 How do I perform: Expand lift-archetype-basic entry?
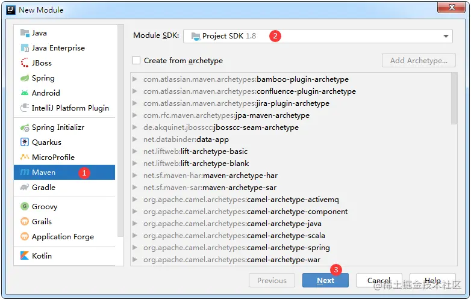[x=135, y=151]
